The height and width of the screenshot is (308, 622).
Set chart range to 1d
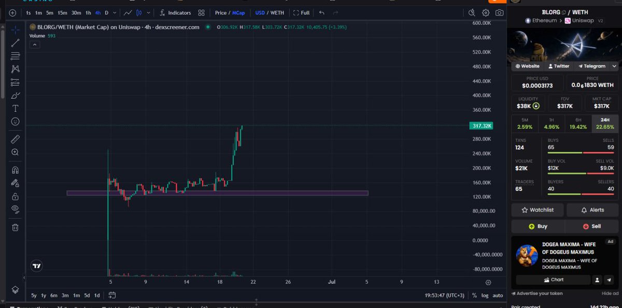coord(97,296)
